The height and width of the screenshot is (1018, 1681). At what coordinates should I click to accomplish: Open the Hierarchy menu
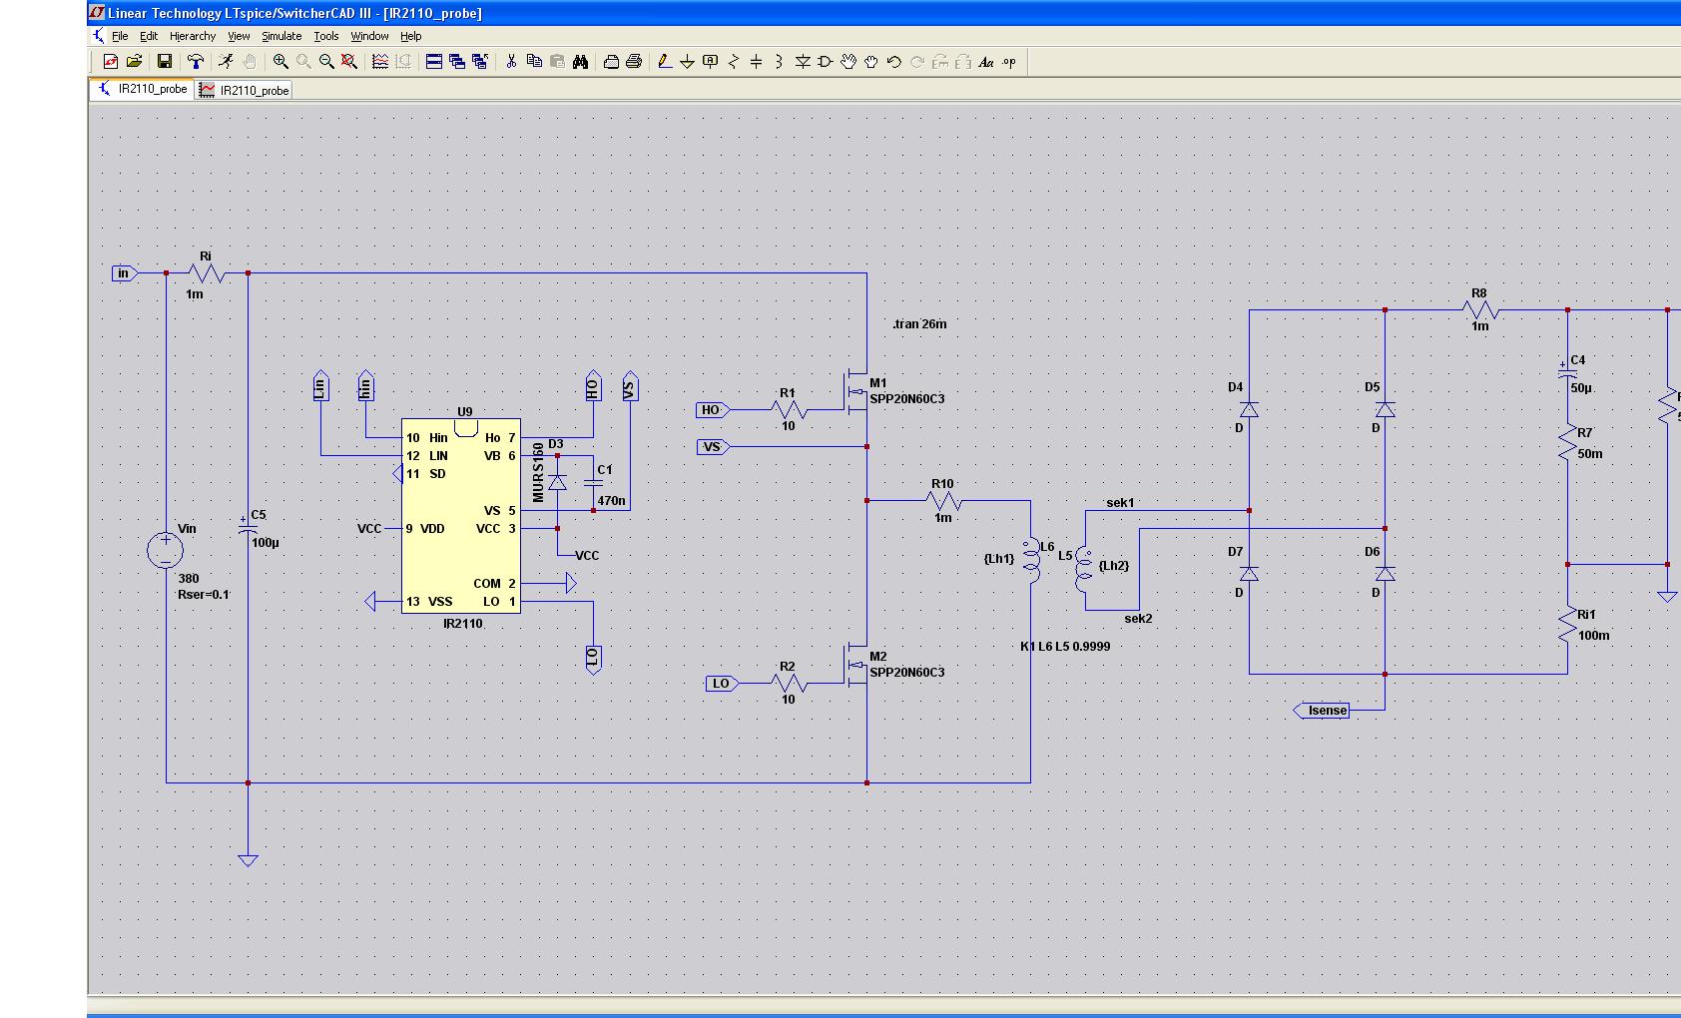[x=193, y=36]
